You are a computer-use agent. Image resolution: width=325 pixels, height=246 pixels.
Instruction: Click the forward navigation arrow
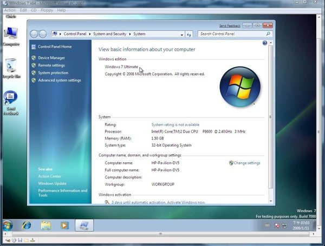point(43,34)
